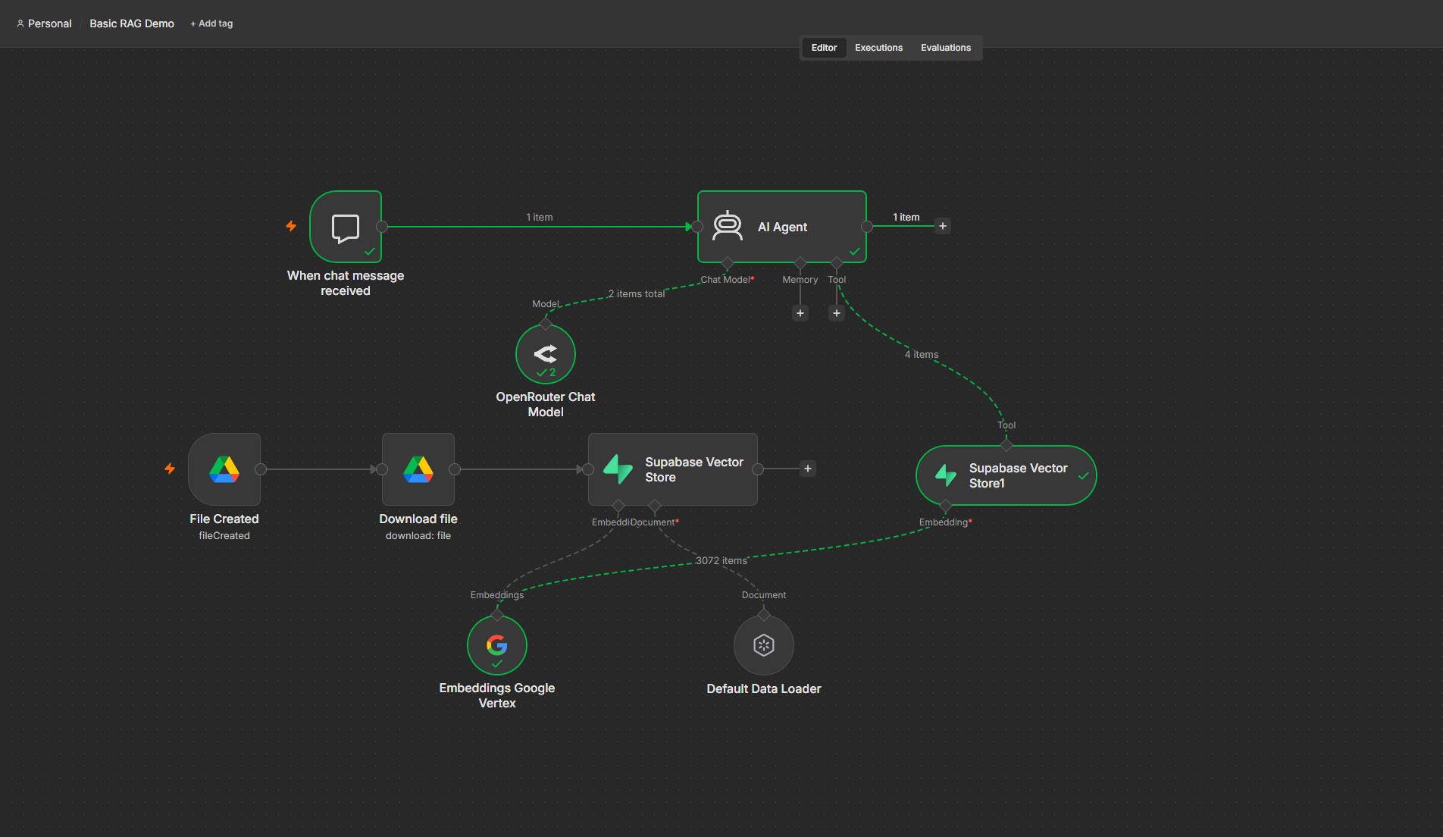
Task: Open the Evaluations tab
Action: coord(946,48)
